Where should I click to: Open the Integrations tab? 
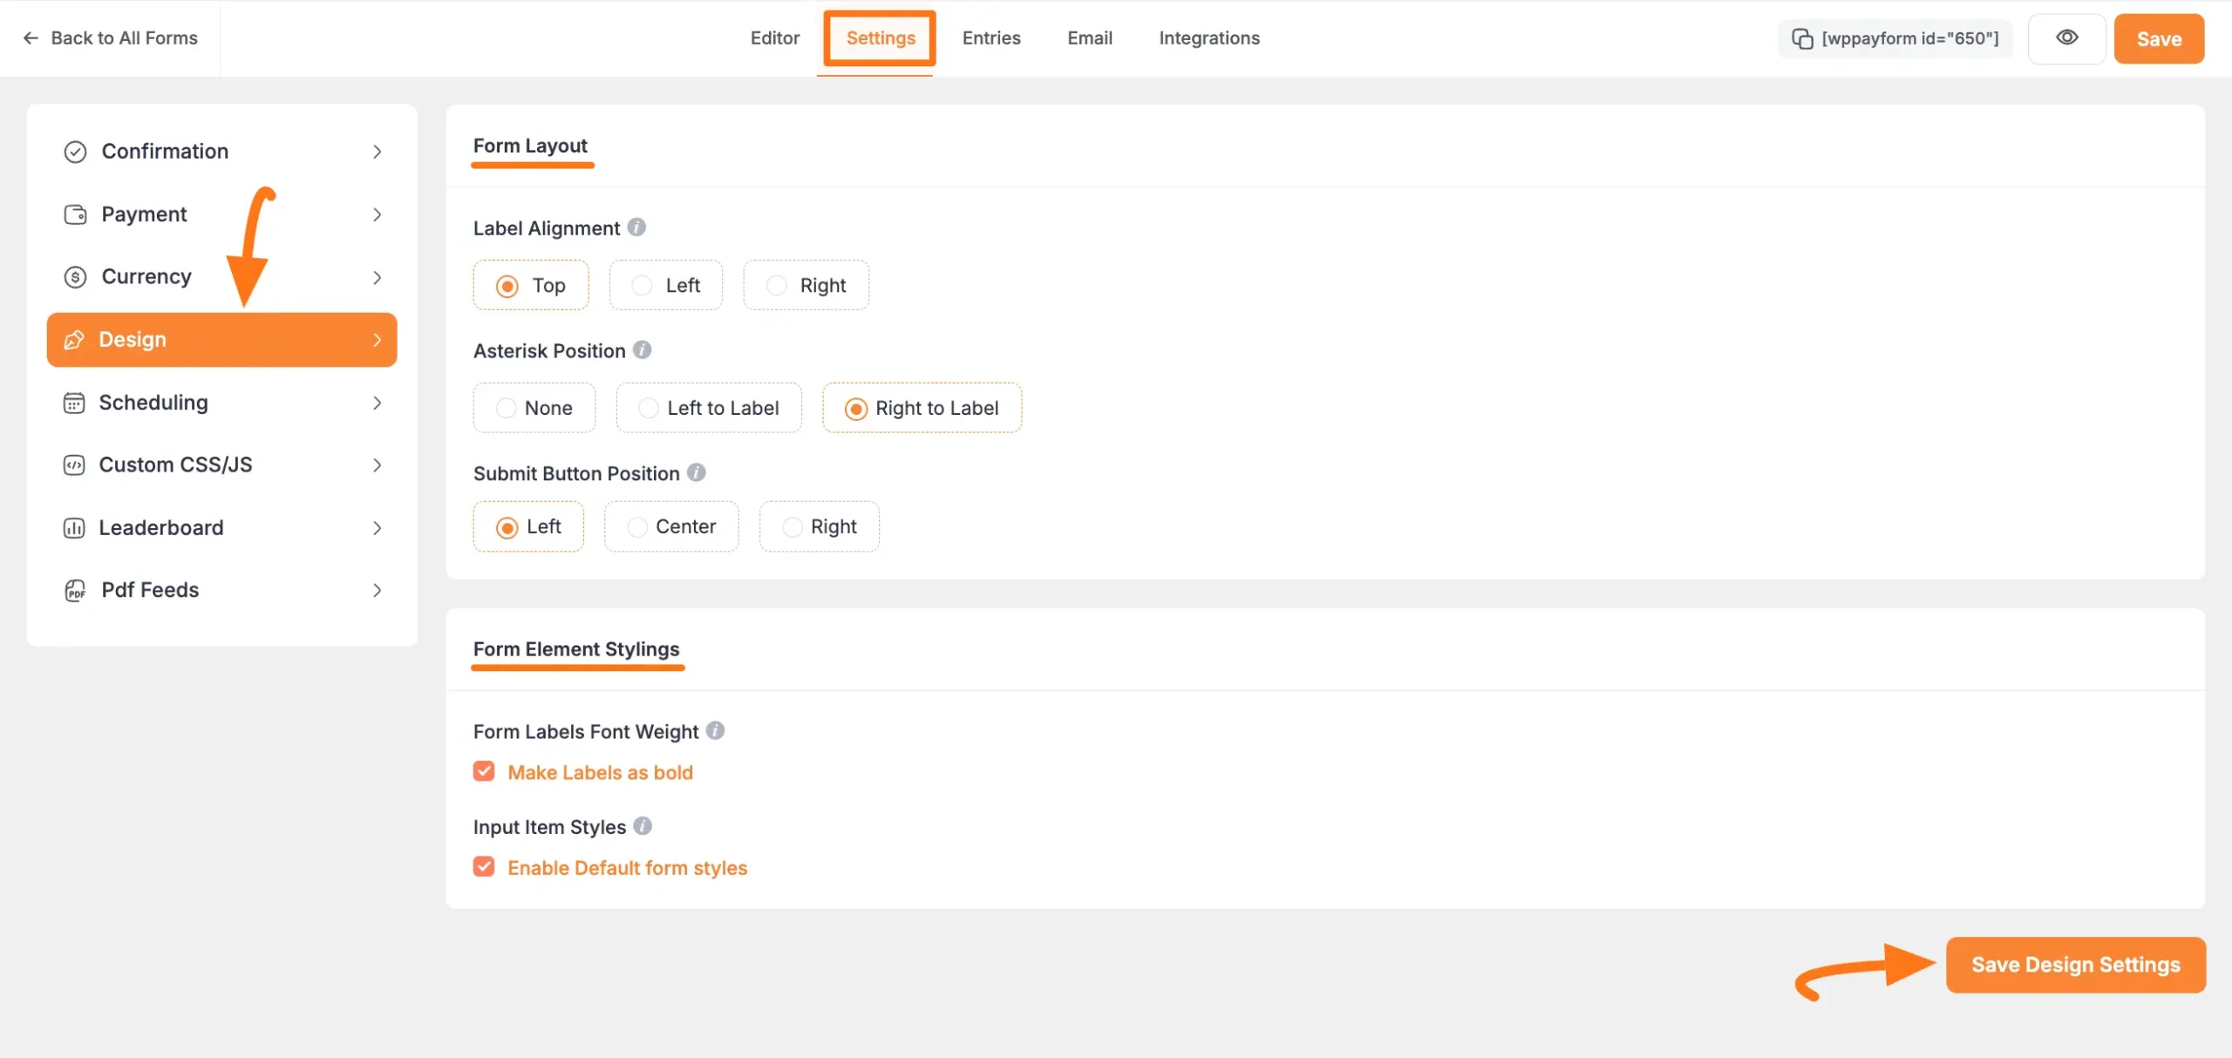pos(1209,38)
